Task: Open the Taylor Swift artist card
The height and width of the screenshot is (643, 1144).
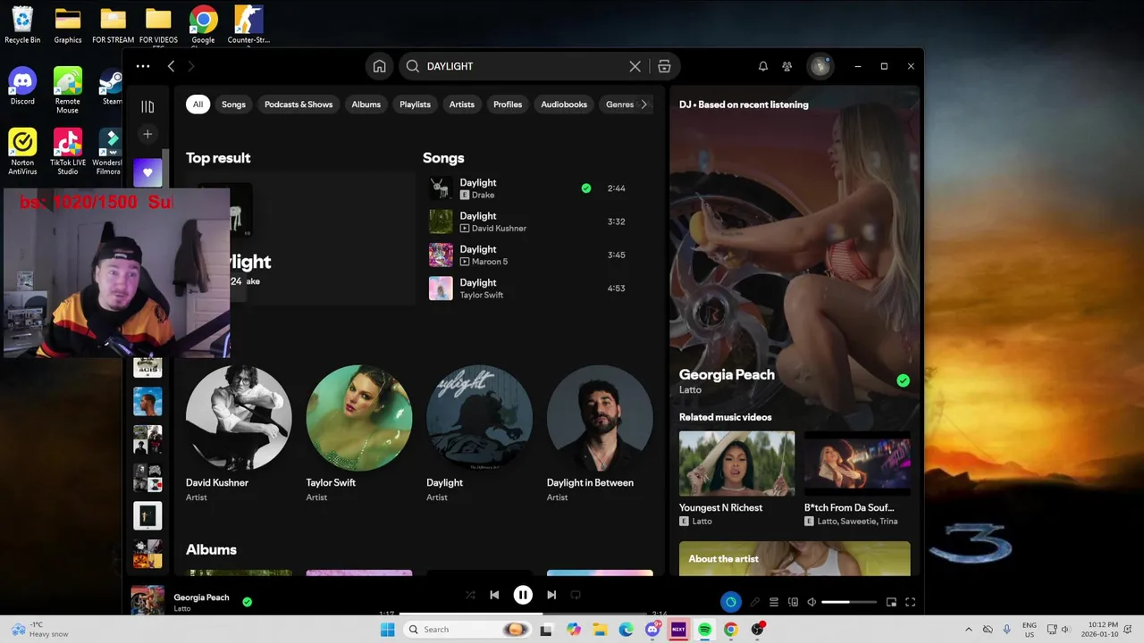Action: click(x=358, y=434)
